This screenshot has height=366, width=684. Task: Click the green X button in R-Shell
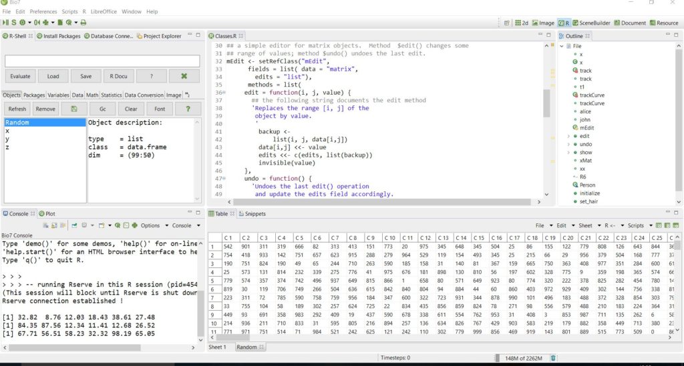tap(184, 76)
